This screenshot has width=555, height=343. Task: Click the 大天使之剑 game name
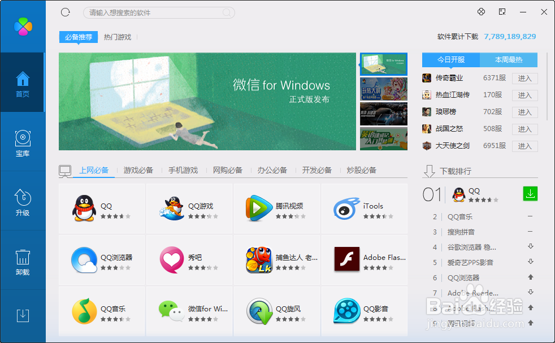(452, 146)
